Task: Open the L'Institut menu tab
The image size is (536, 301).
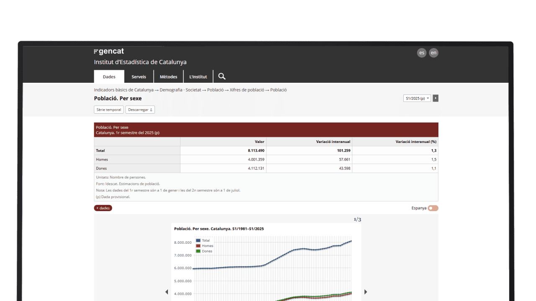Action: tap(198, 77)
